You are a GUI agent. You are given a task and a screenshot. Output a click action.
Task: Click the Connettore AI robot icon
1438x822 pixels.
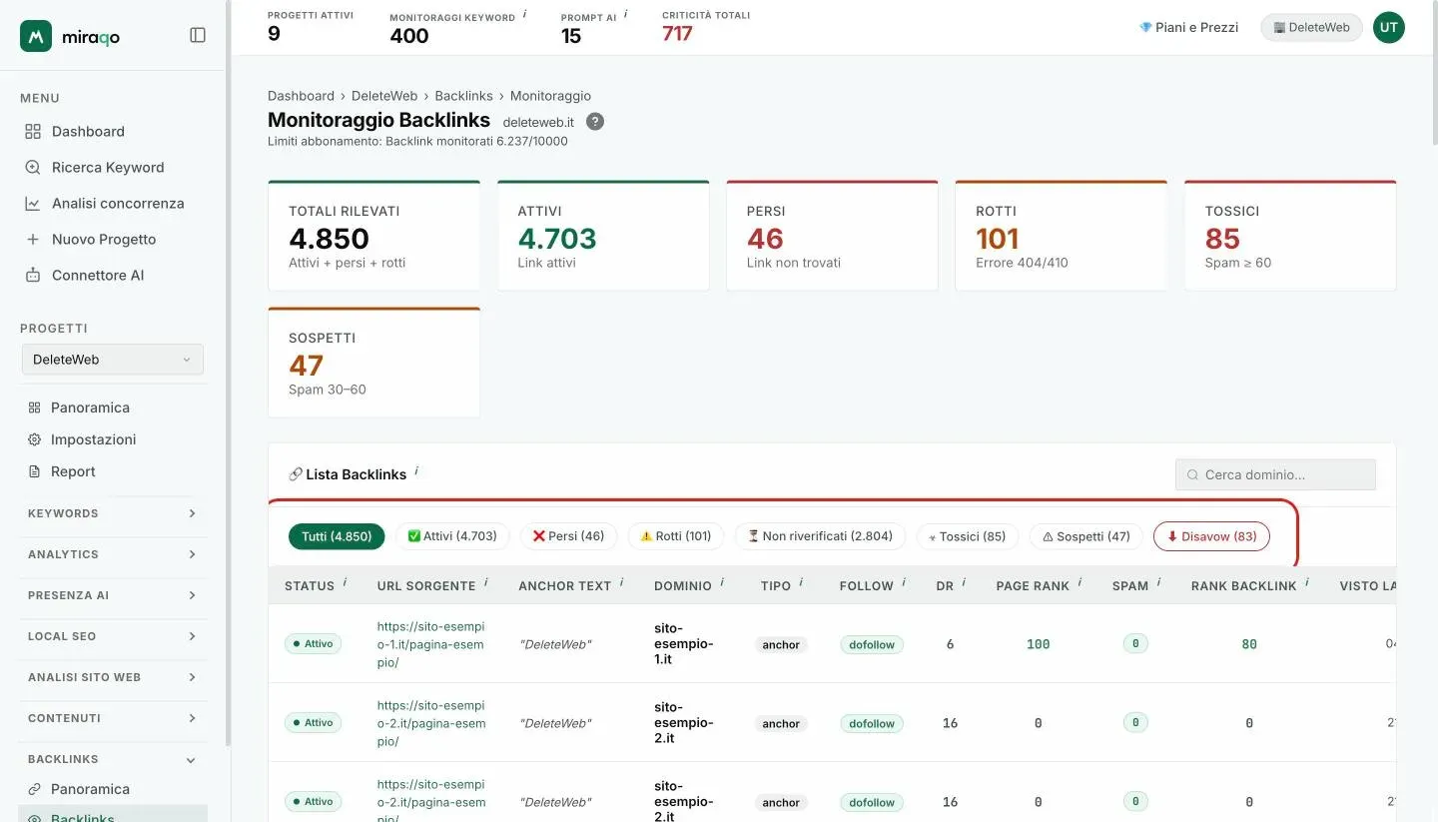point(33,275)
